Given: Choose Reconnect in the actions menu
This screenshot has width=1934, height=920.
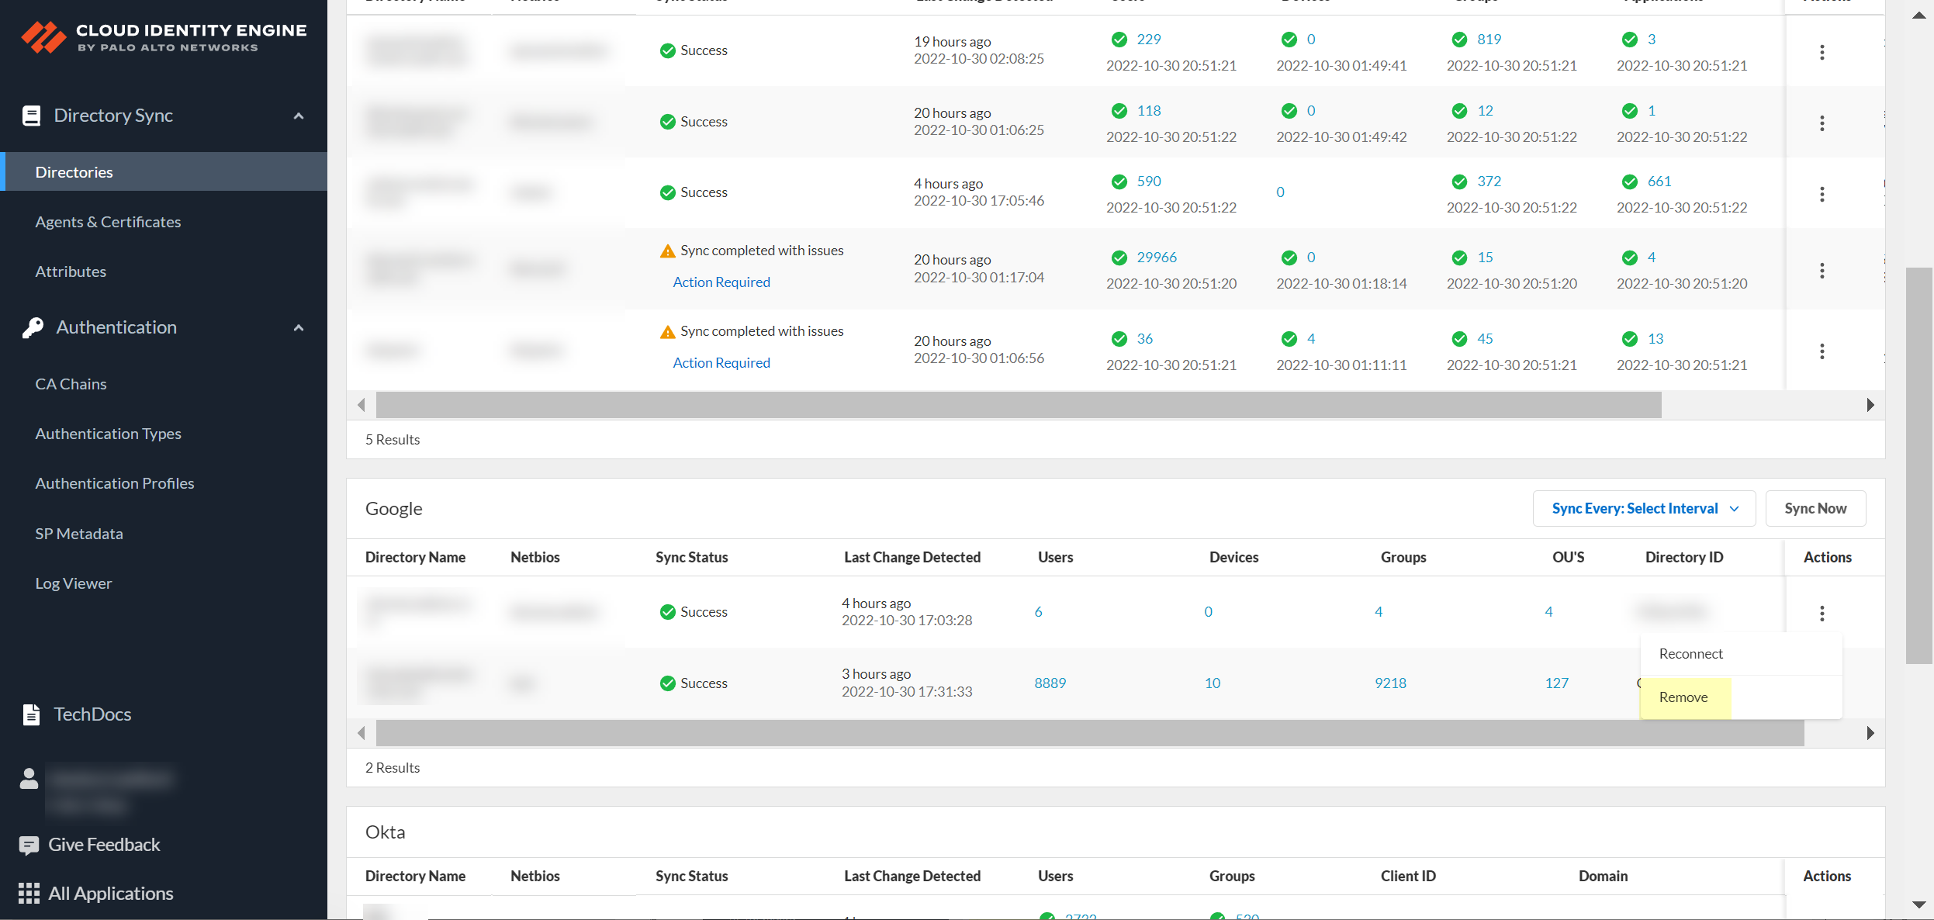Looking at the screenshot, I should point(1690,654).
